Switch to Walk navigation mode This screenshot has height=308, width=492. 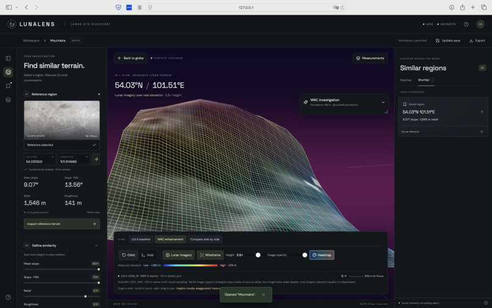pyautogui.click(x=147, y=255)
